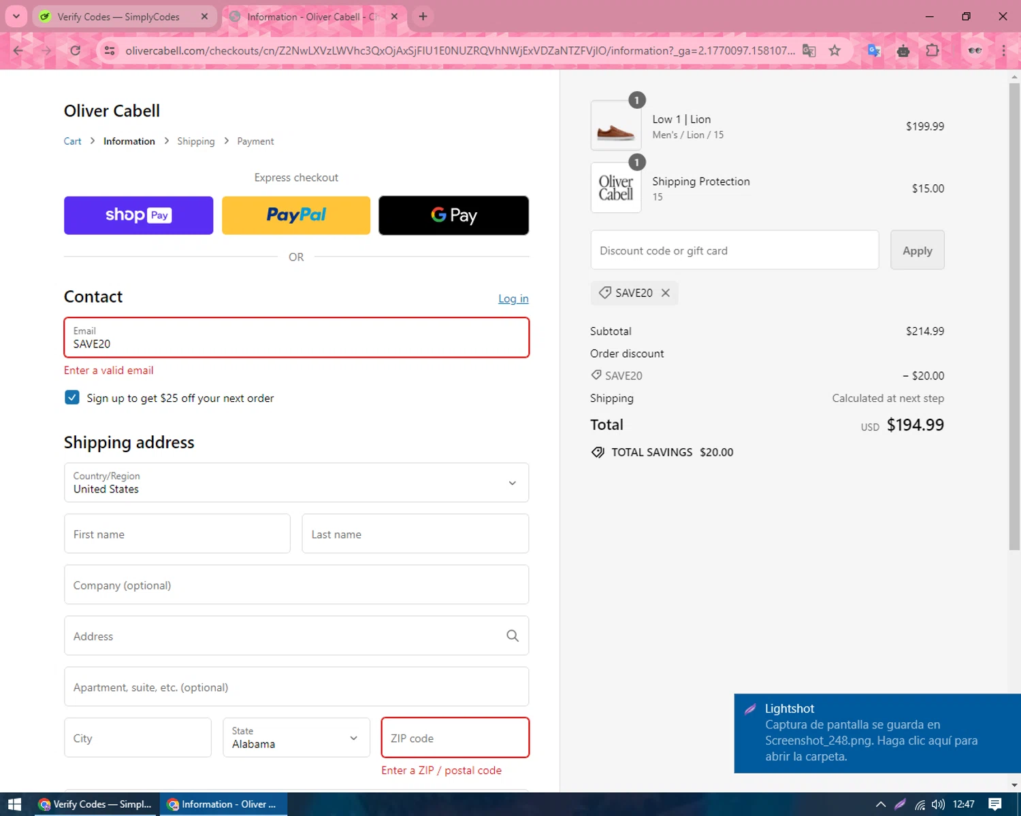Focus the ZIP code field

455,738
